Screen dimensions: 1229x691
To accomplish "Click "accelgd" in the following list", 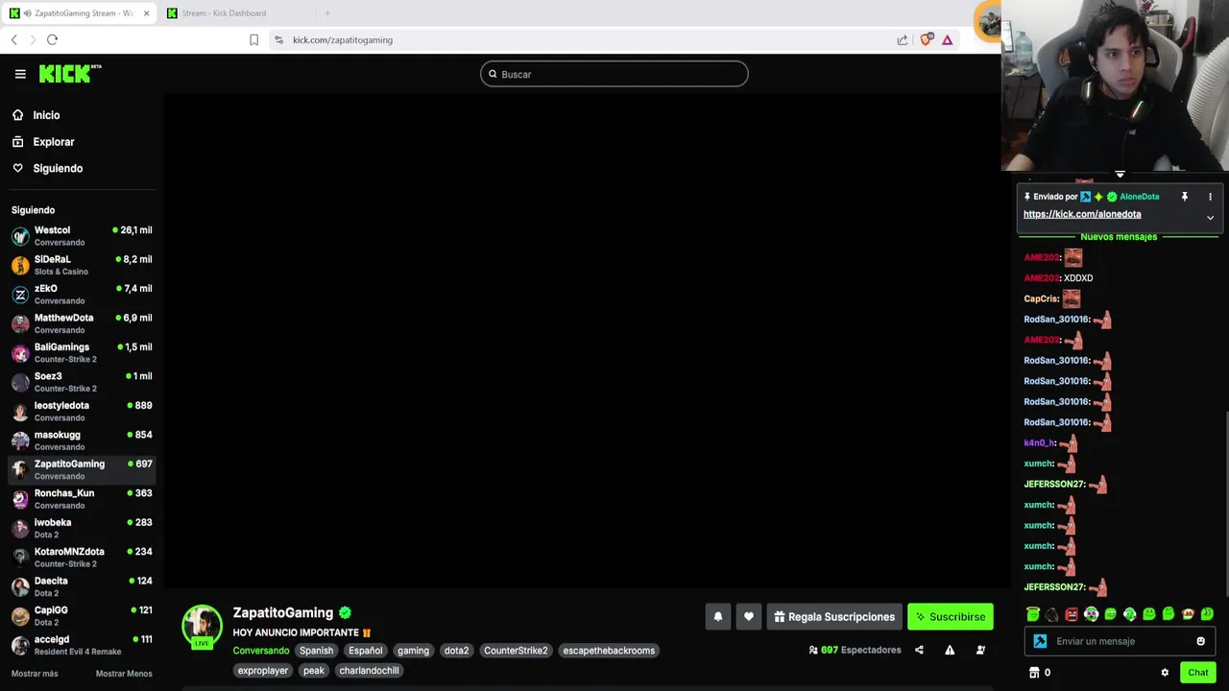I will click(x=52, y=639).
